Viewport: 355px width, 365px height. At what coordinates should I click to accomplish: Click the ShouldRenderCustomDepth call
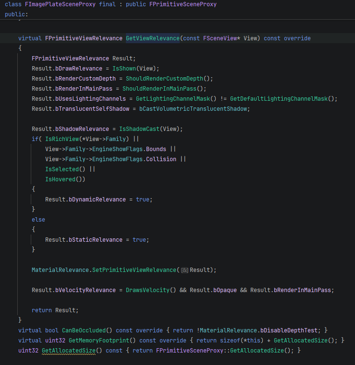pos(165,79)
